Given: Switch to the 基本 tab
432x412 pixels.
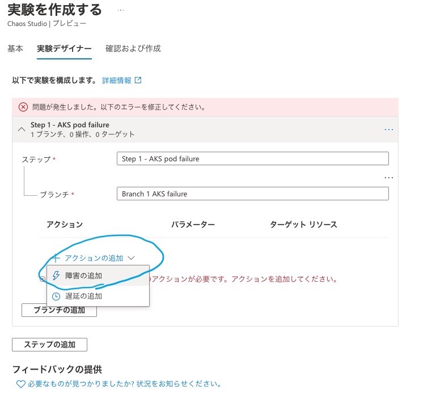Looking at the screenshot, I should [x=15, y=49].
